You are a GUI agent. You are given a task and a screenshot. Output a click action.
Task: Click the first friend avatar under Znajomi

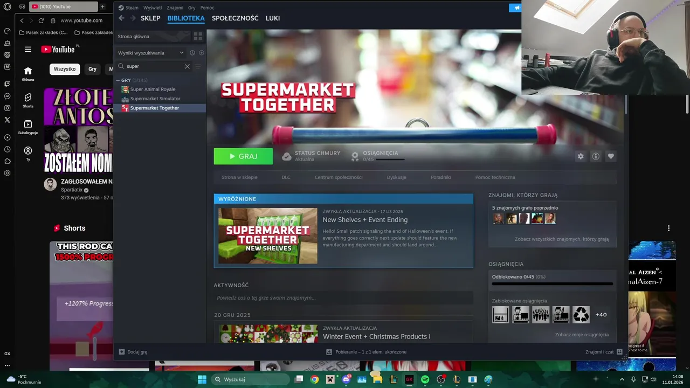(498, 218)
